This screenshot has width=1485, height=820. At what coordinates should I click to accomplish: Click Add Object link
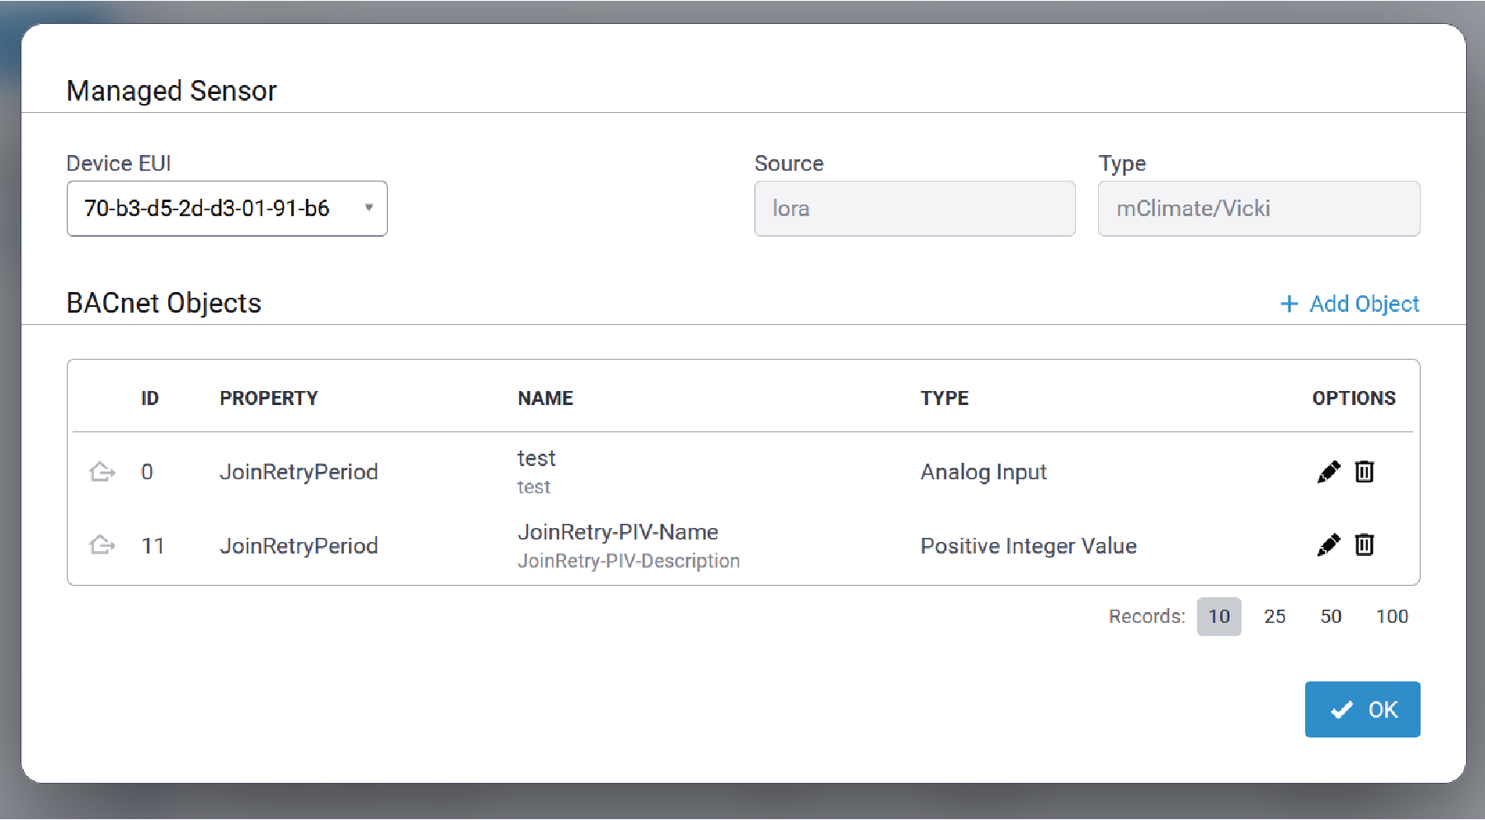pos(1364,304)
